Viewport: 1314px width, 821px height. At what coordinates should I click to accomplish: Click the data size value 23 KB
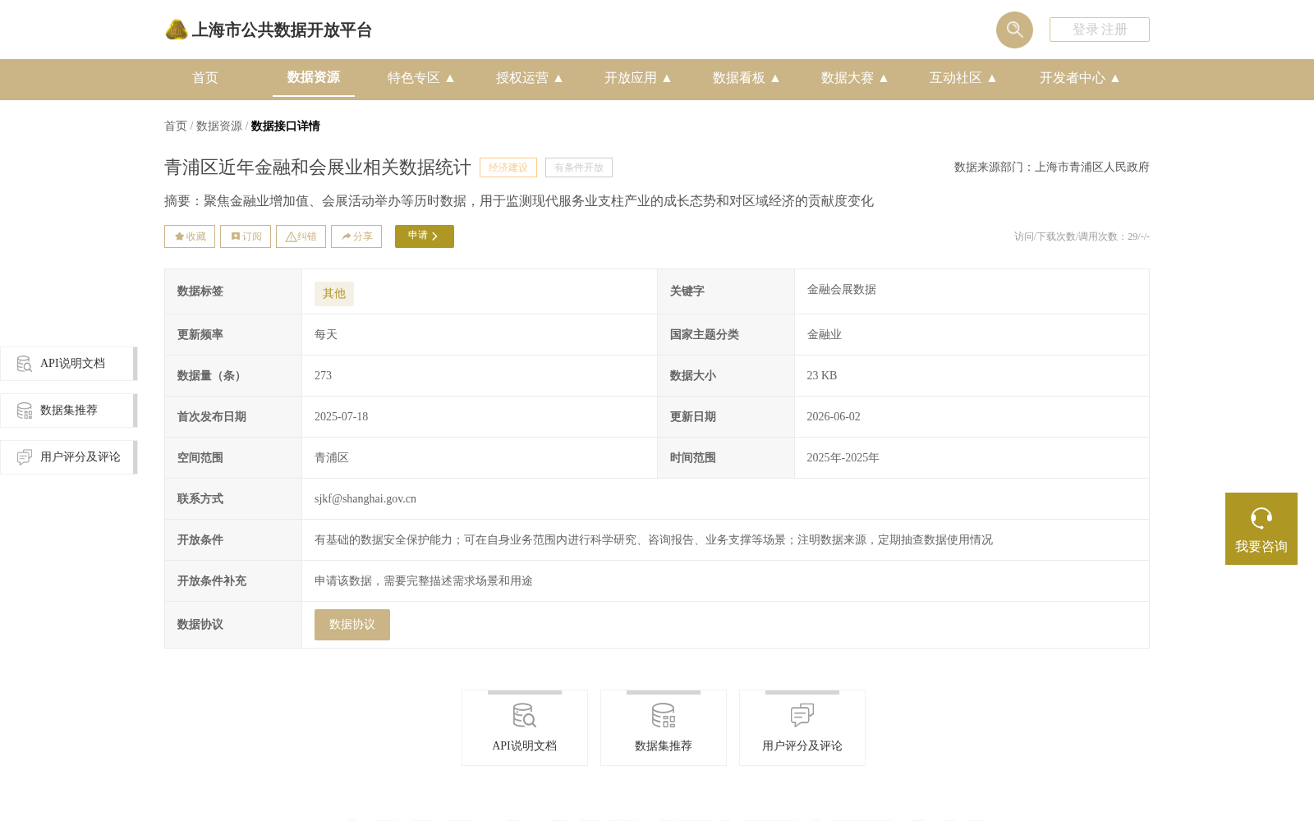click(822, 376)
